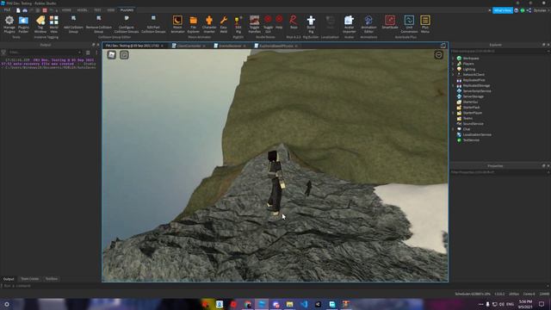Expand the Players tree node

(x=453, y=64)
